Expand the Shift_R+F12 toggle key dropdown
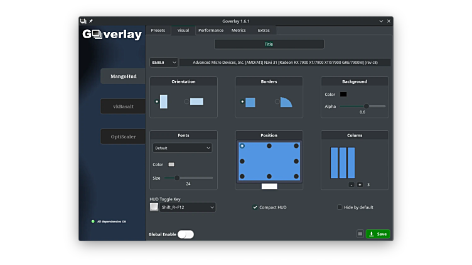472x265 pixels. [x=187, y=207]
